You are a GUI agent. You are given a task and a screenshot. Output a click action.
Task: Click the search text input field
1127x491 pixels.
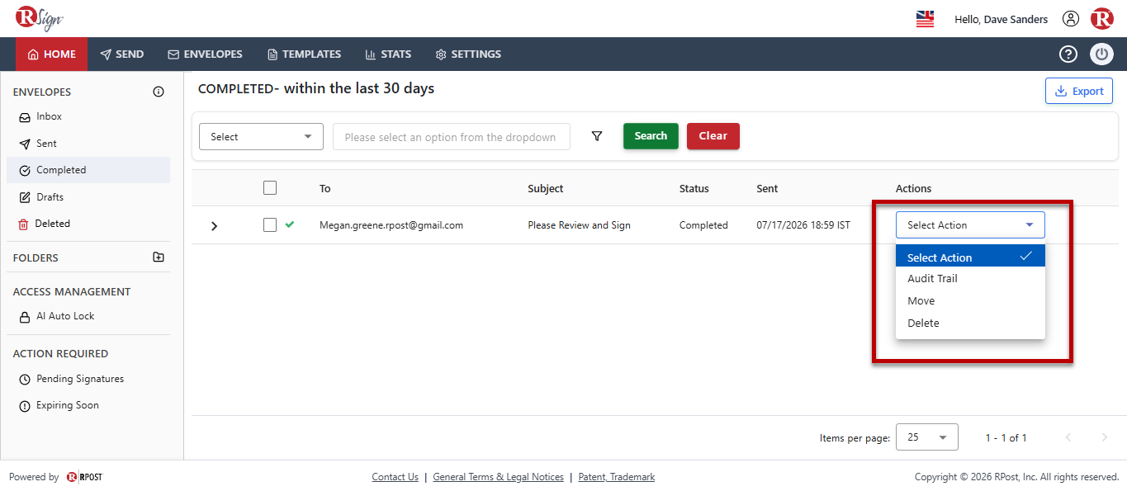pyautogui.click(x=451, y=137)
